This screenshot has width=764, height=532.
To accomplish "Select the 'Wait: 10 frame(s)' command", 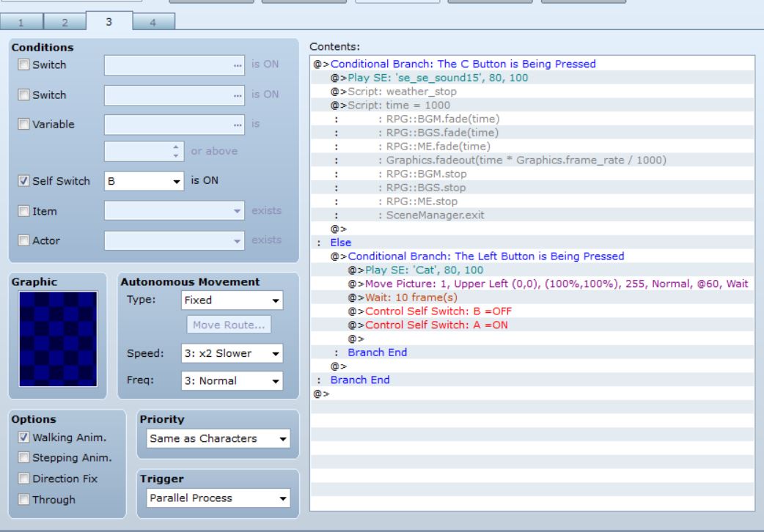I will point(532,298).
